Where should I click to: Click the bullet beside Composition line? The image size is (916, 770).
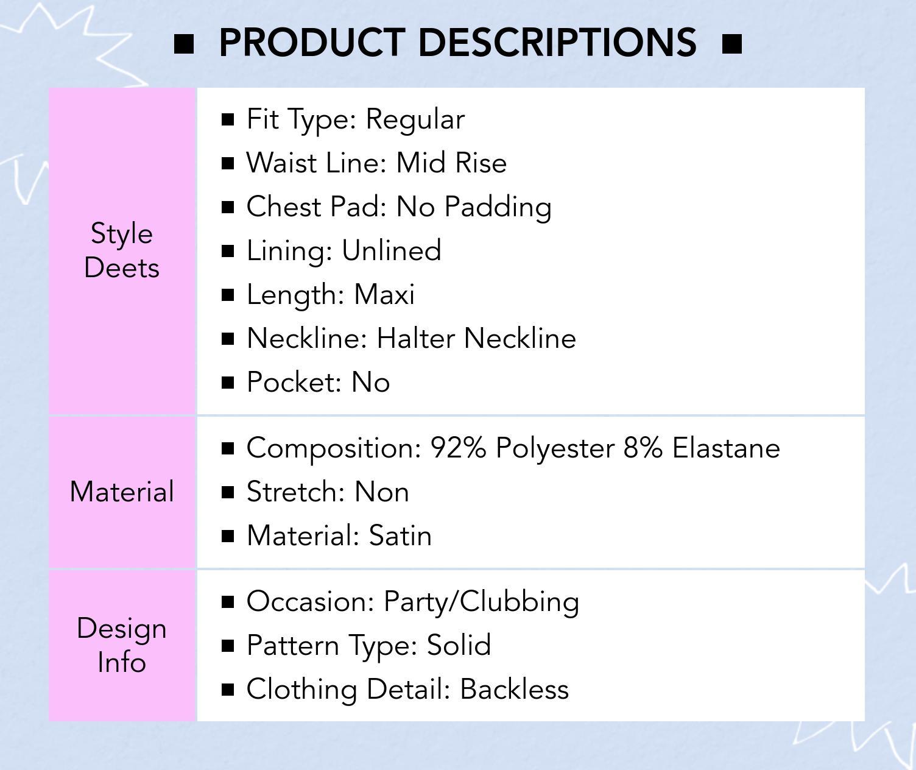coord(228,448)
